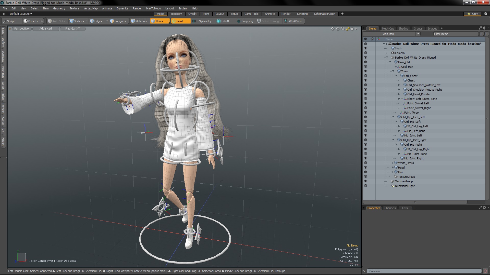The height and width of the screenshot is (275, 490).
Task: Toggle Ray GL: Off button
Action: pos(72,29)
